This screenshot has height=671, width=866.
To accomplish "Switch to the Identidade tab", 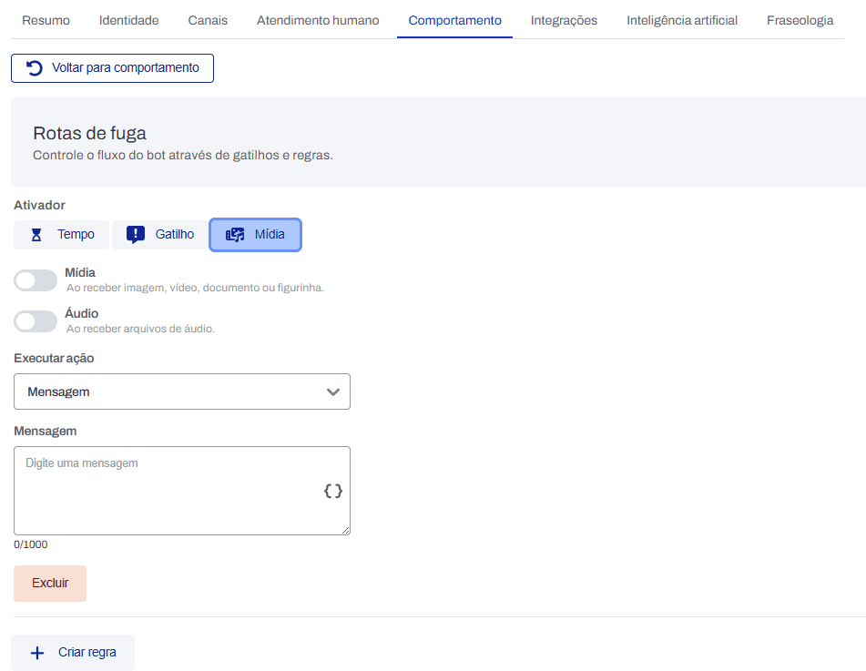I will 128,20.
